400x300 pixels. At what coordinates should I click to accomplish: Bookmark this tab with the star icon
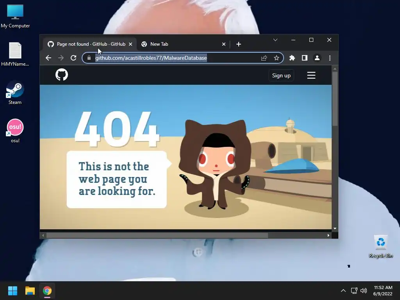pos(276,58)
